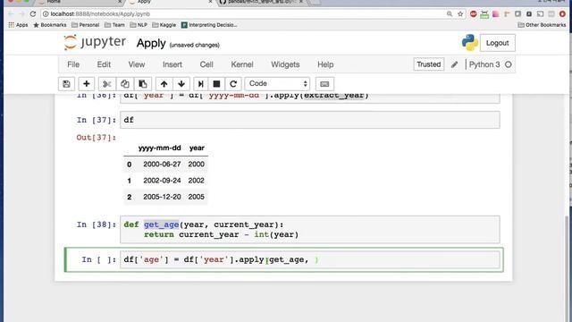The image size is (572, 322).
Task: Click the table cell 2002-09-24
Action: coord(162,181)
